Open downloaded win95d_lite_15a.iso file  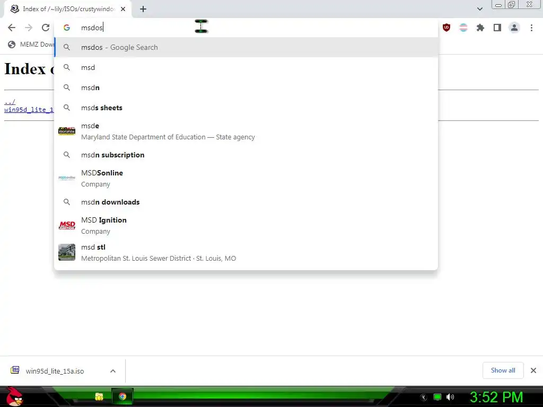[x=55, y=371]
